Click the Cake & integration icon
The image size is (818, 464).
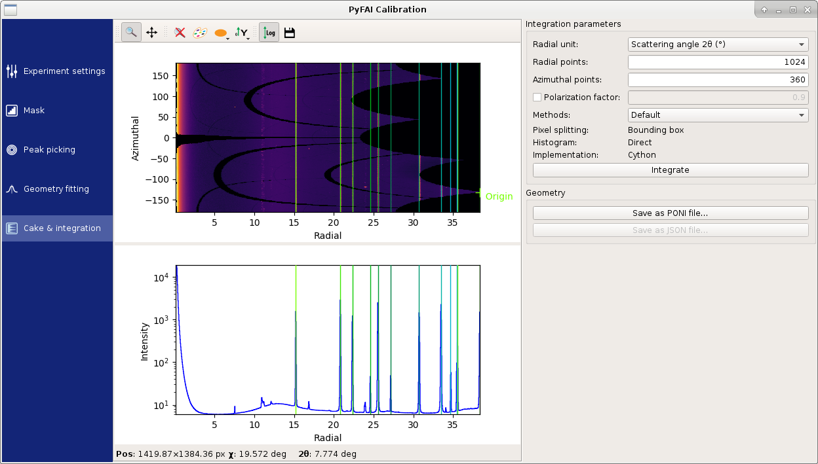[12, 228]
